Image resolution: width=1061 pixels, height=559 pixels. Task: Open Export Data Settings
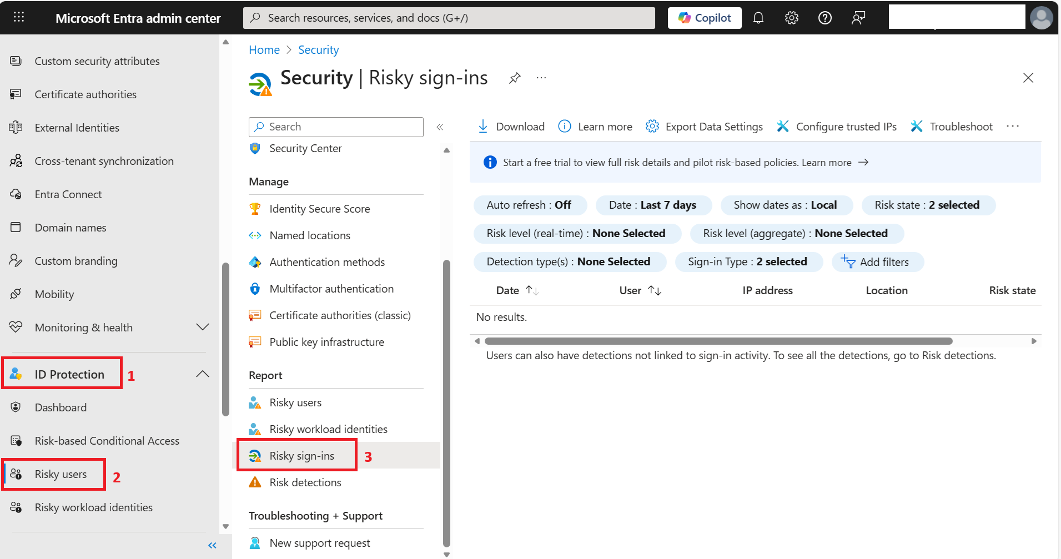click(x=704, y=127)
